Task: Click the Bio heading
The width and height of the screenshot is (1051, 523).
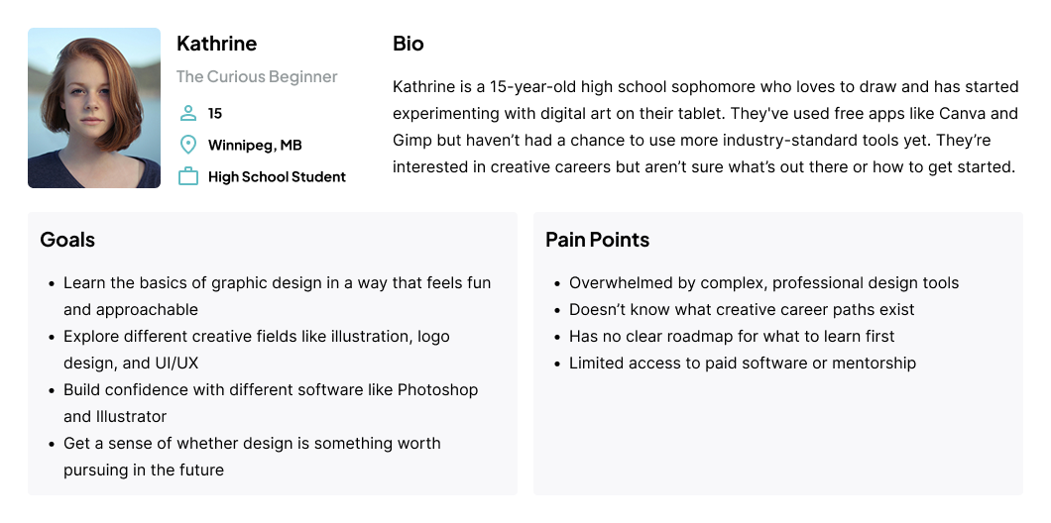Action: point(409,44)
